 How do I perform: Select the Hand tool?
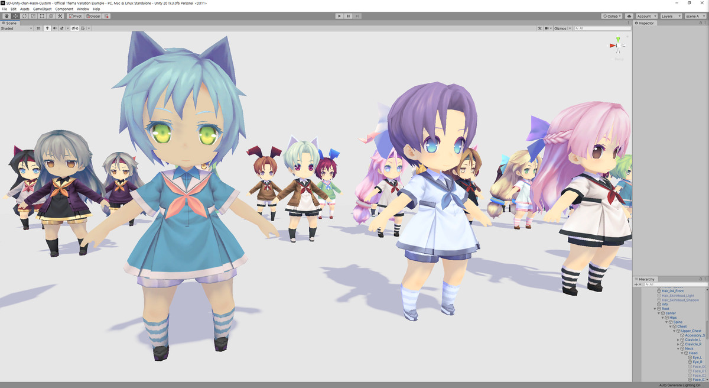[x=6, y=16]
